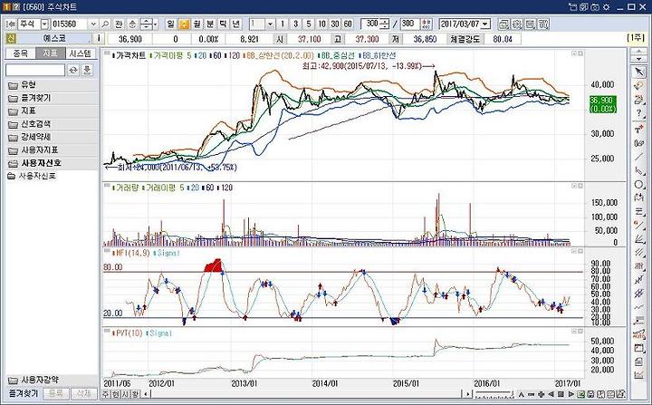Click the second toolbar icon after the date
The width and height of the screenshot is (652, 405).
point(517,24)
